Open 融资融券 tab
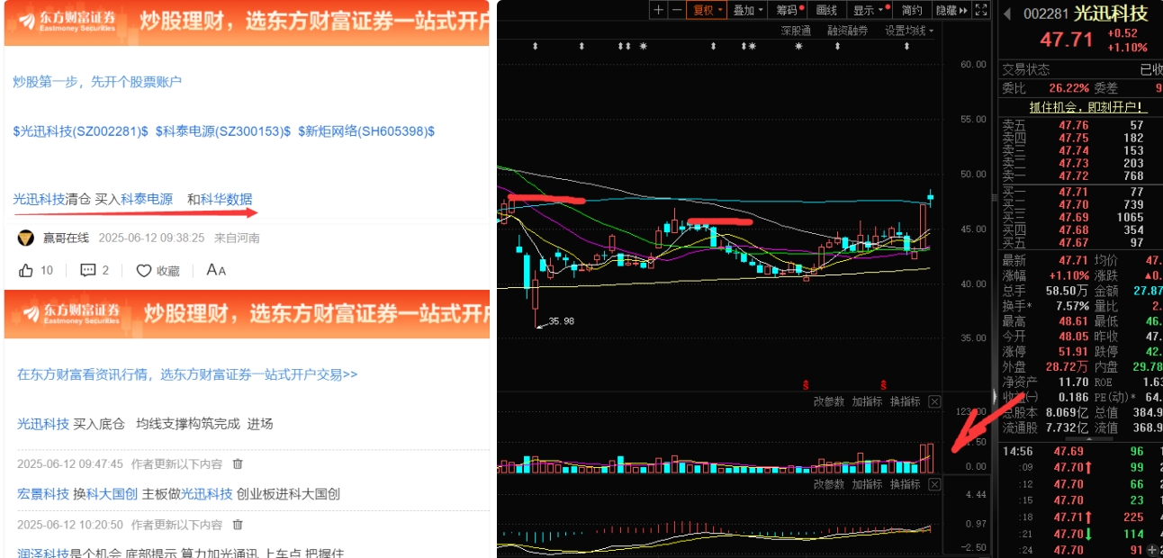This screenshot has height=558, width=1163. click(847, 31)
